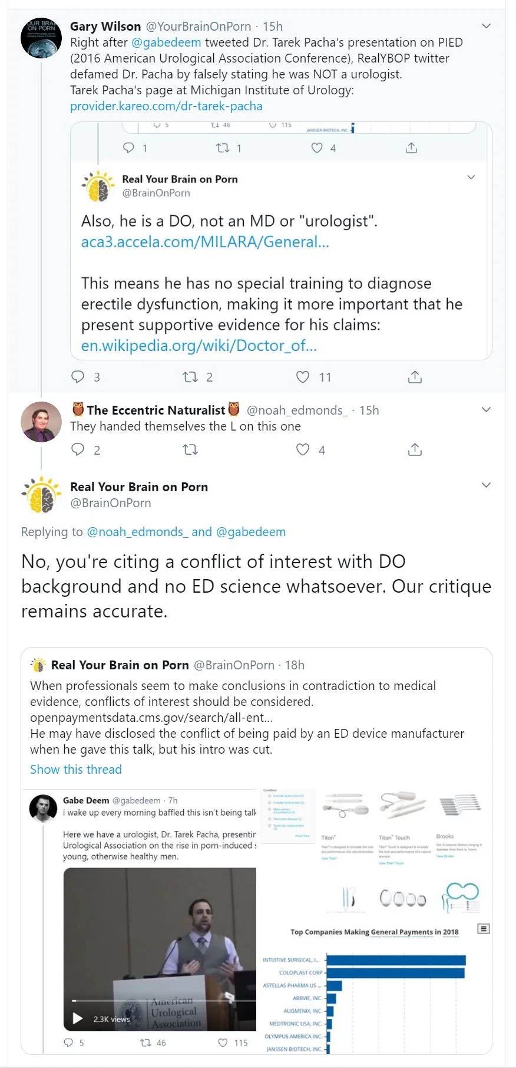Expand Real Your Brain on Porn reply options
Viewport: 516px width, 1068px height.
pos(486,485)
